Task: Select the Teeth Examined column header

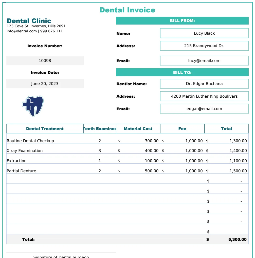Action: (x=100, y=129)
